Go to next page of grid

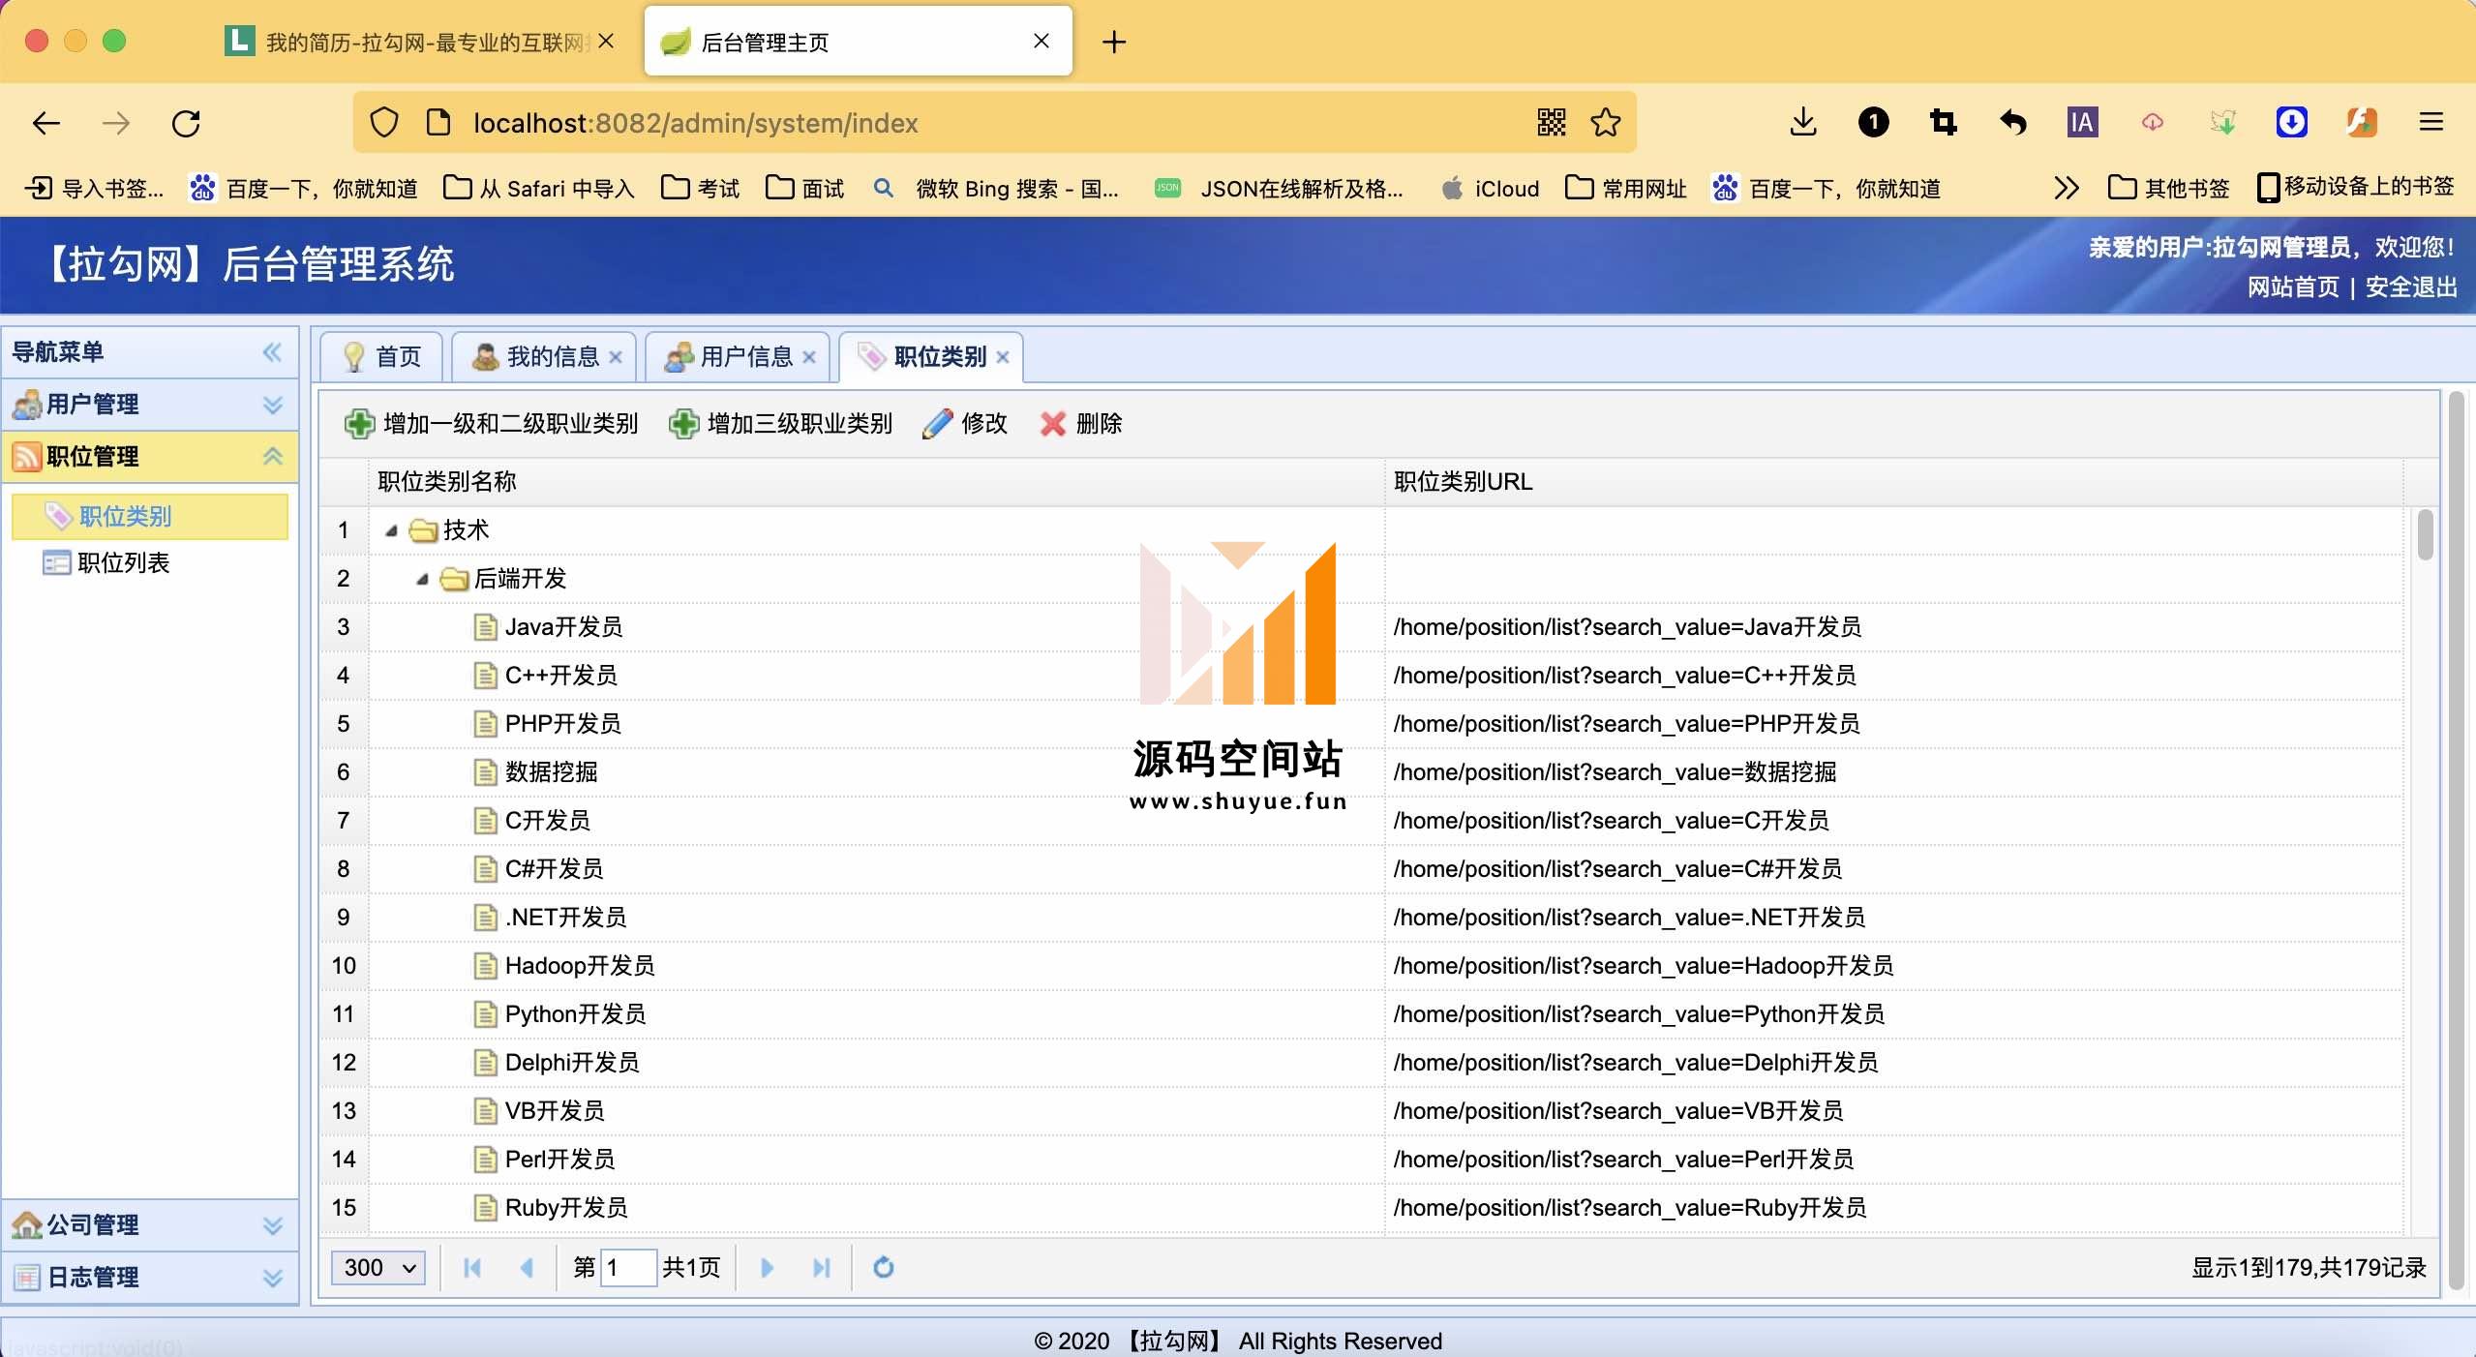coord(767,1268)
